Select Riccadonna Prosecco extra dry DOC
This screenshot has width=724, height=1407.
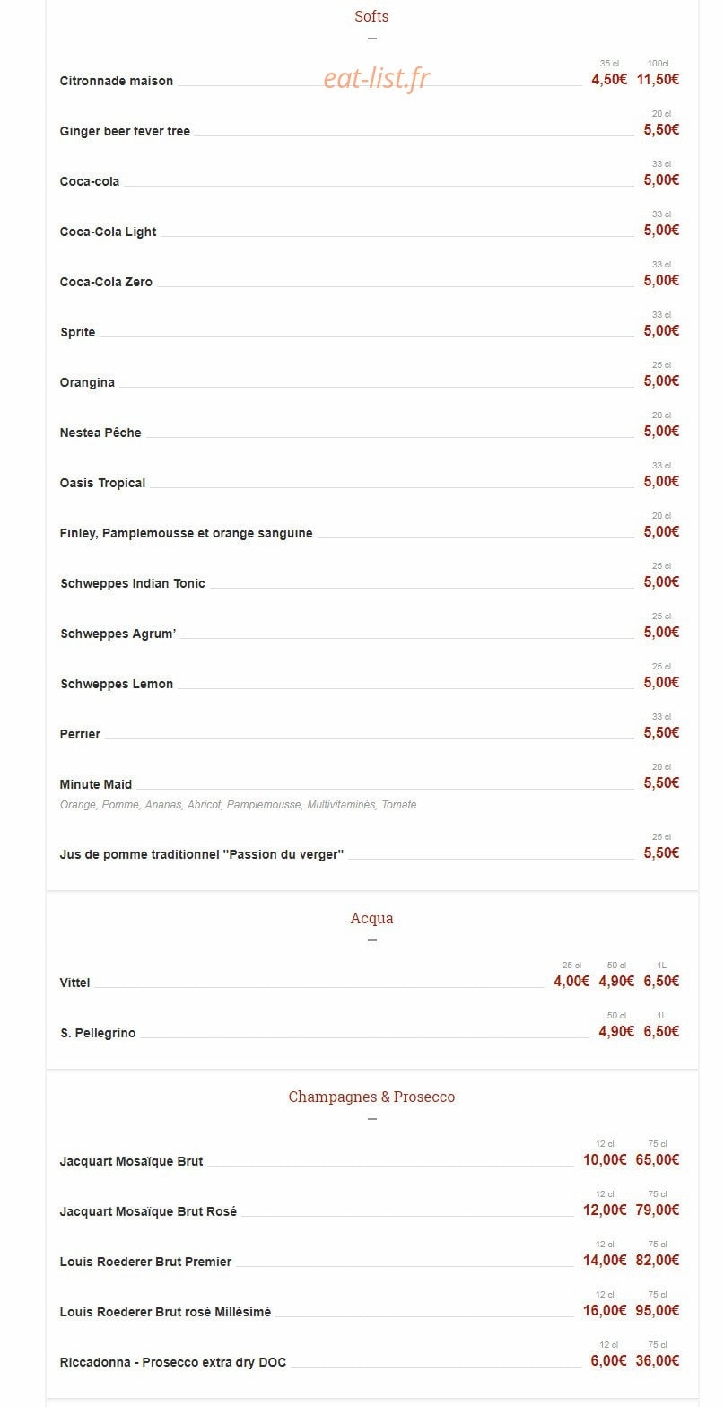(173, 1362)
